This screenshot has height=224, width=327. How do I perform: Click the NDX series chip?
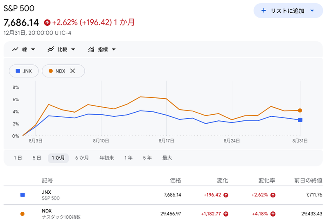coord(63,71)
